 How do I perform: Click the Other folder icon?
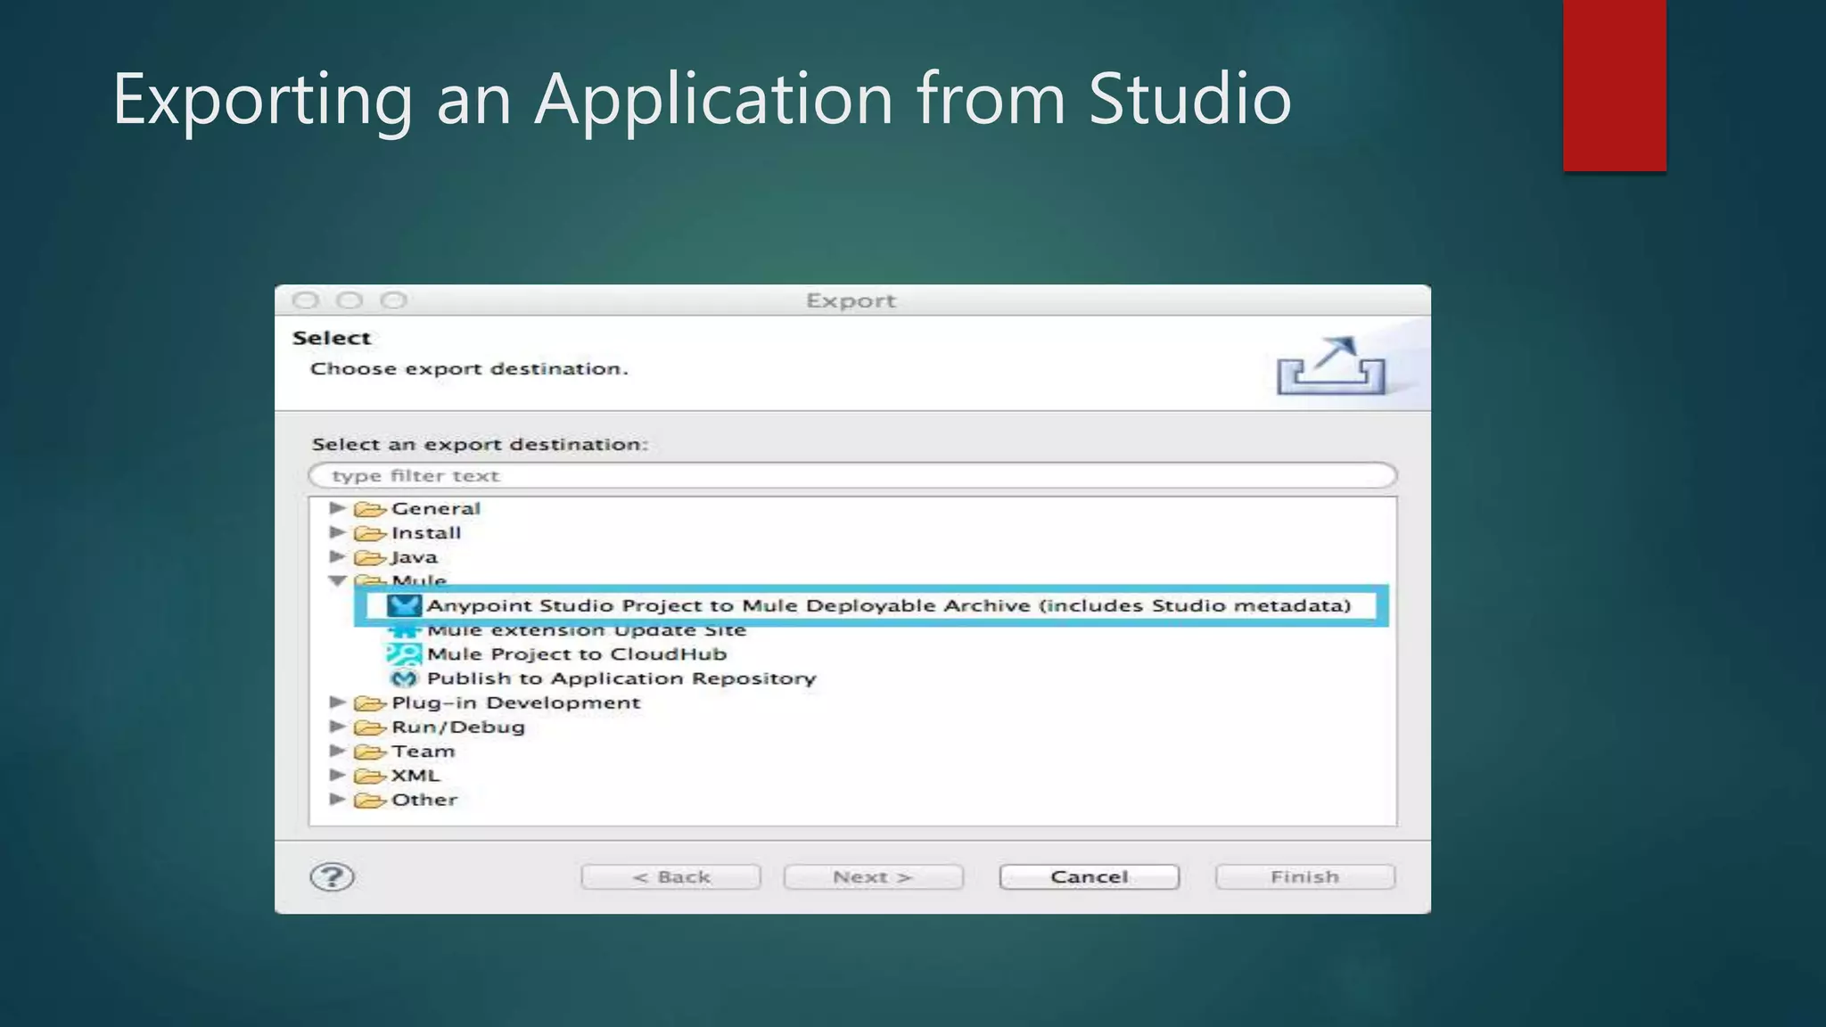pos(369,800)
